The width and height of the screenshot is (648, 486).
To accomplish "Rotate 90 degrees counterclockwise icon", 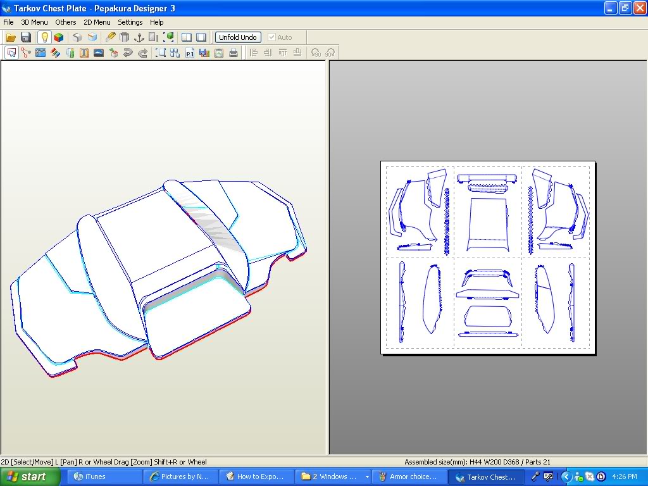I will point(316,53).
